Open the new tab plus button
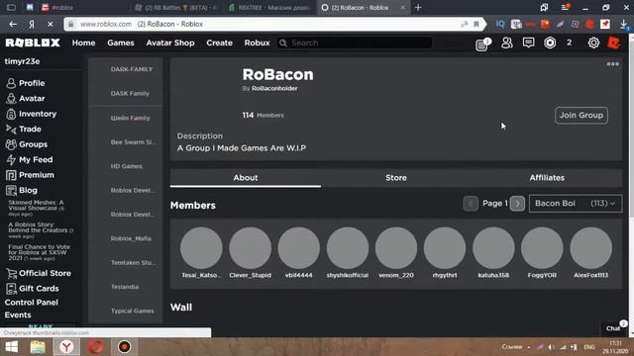 [418, 8]
